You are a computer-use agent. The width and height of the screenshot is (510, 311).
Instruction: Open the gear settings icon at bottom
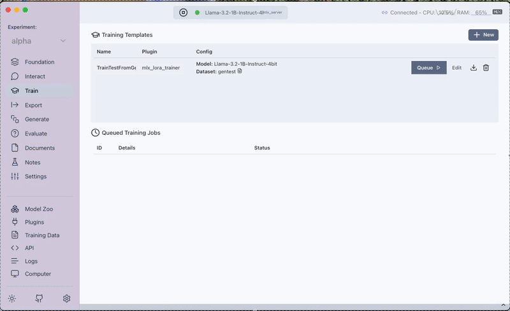coord(66,298)
